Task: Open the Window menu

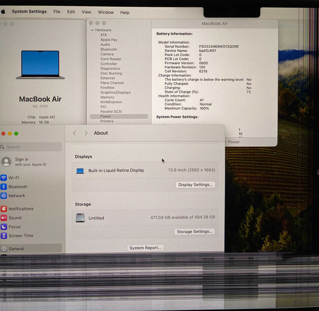Action: pos(106,12)
